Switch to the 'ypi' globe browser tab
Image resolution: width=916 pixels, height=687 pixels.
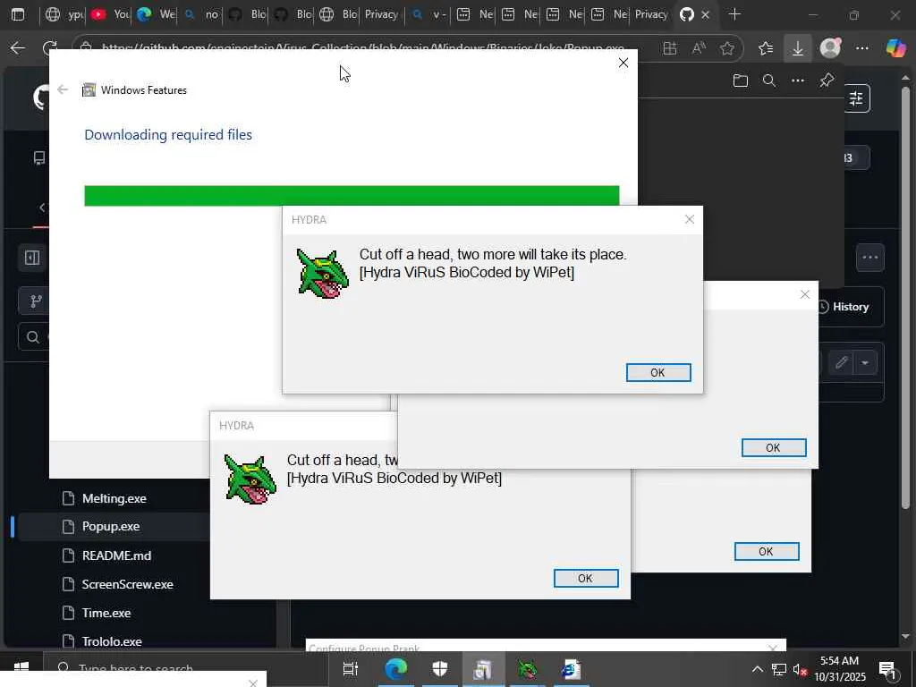tap(64, 14)
